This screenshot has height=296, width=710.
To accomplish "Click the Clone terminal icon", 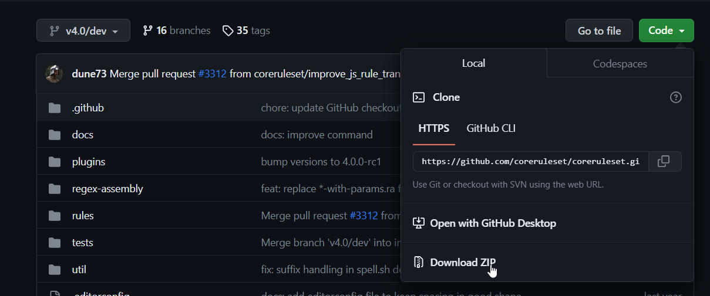I will [x=419, y=97].
